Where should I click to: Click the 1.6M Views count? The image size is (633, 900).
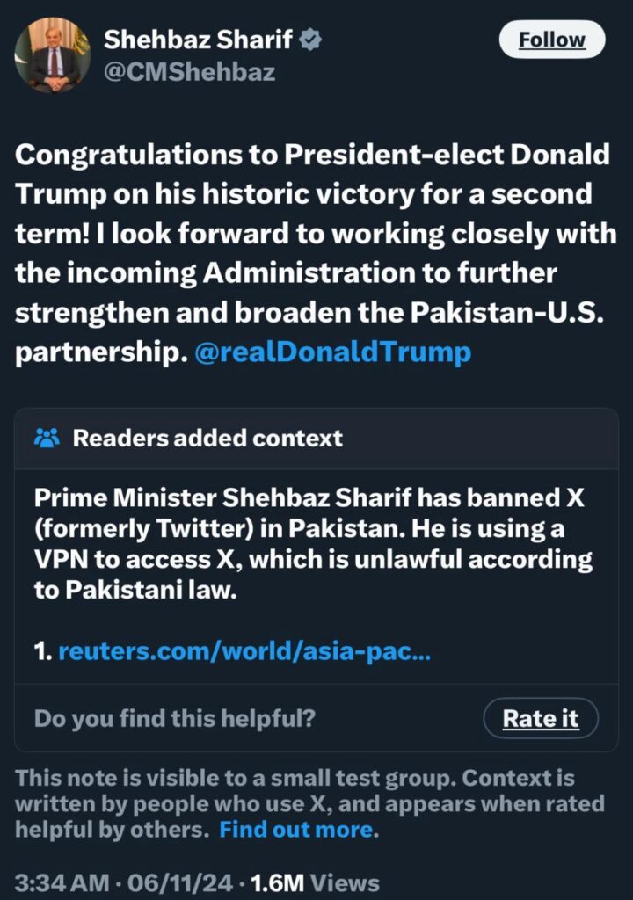tap(316, 882)
